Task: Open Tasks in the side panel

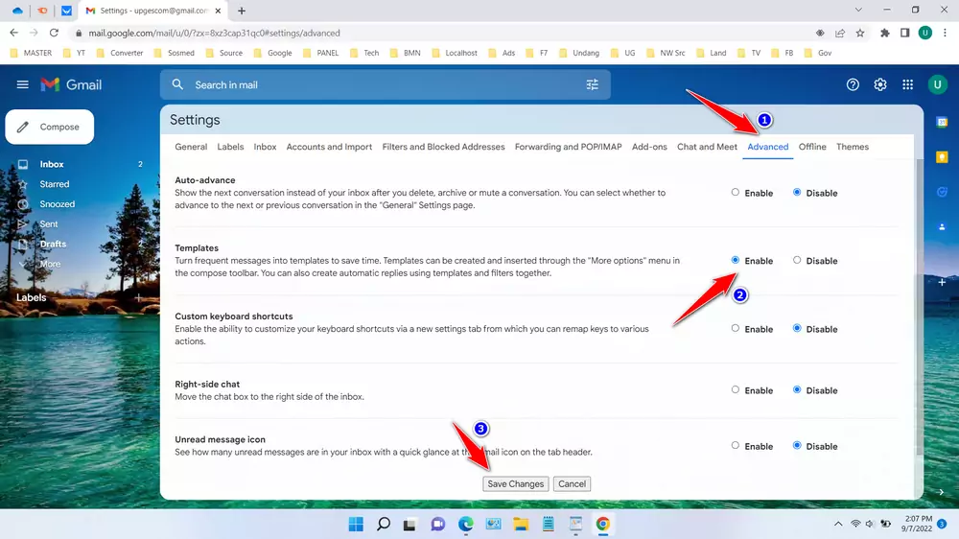Action: (x=942, y=192)
